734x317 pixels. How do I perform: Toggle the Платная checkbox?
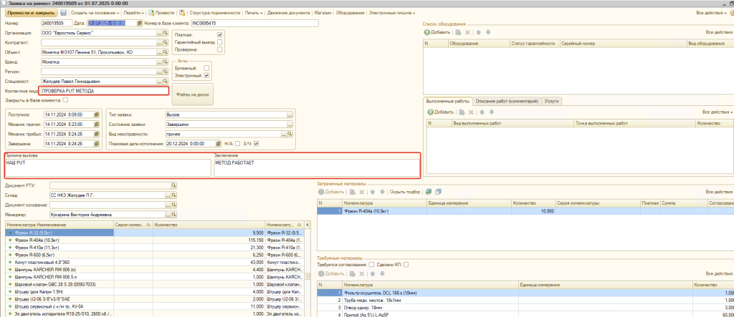tap(220, 34)
